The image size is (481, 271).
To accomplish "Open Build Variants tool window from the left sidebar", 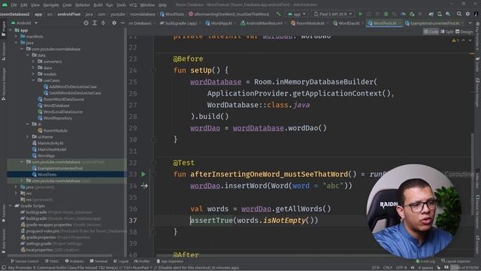I will click(x=3, y=241).
